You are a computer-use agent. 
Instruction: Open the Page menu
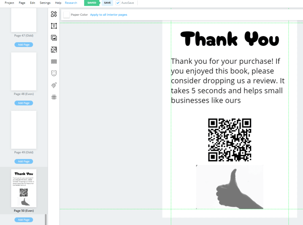tap(22, 3)
